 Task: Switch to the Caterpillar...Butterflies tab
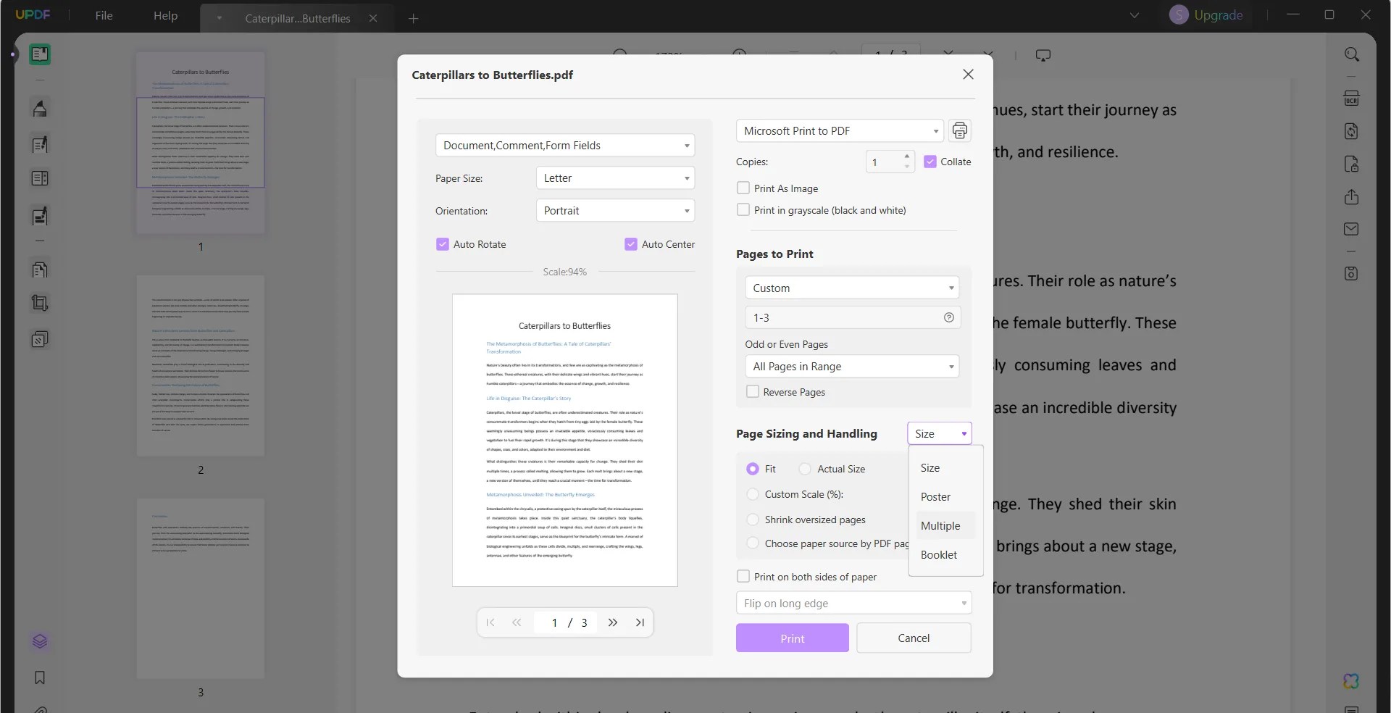pyautogui.click(x=297, y=18)
